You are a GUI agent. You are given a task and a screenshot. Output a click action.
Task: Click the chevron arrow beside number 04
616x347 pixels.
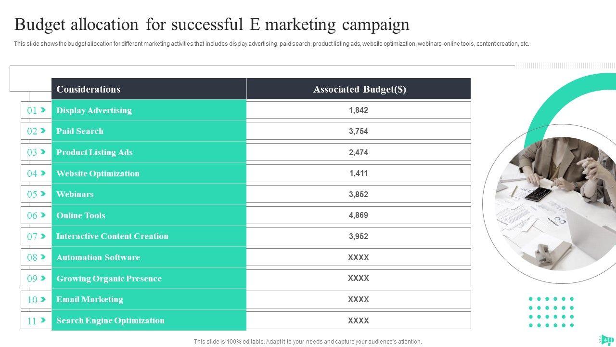[43, 173]
